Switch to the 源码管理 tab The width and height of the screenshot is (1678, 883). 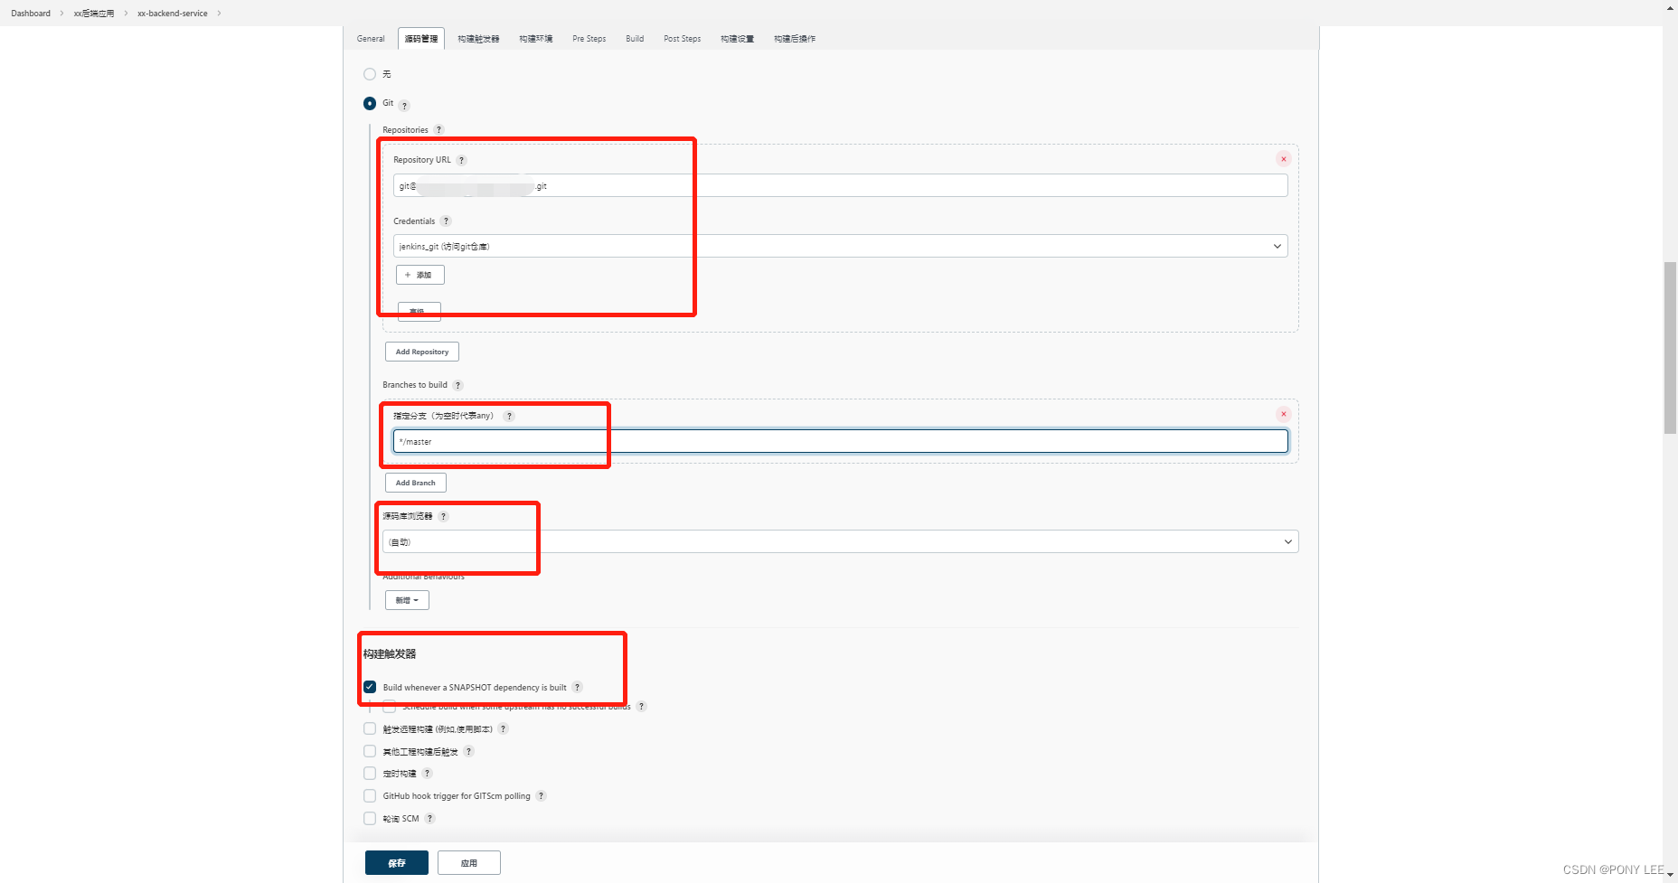click(x=421, y=39)
